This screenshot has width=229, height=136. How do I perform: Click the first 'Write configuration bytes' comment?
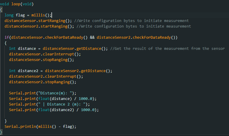(x=131, y=21)
